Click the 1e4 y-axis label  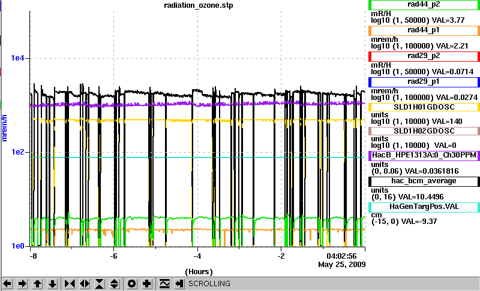(x=17, y=57)
